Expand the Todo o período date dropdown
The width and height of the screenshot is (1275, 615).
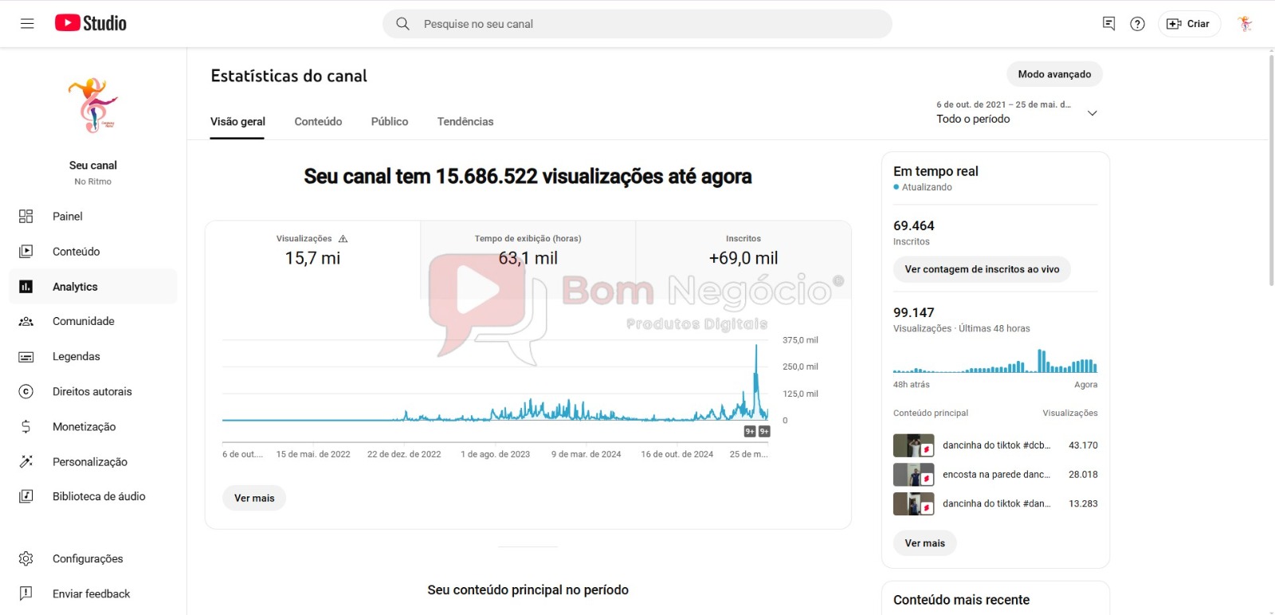click(1018, 113)
